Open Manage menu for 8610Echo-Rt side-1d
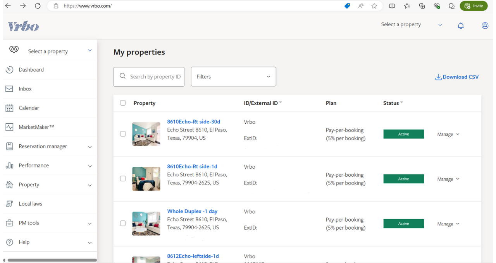Viewport: 496px width, 263px height. pos(448,179)
